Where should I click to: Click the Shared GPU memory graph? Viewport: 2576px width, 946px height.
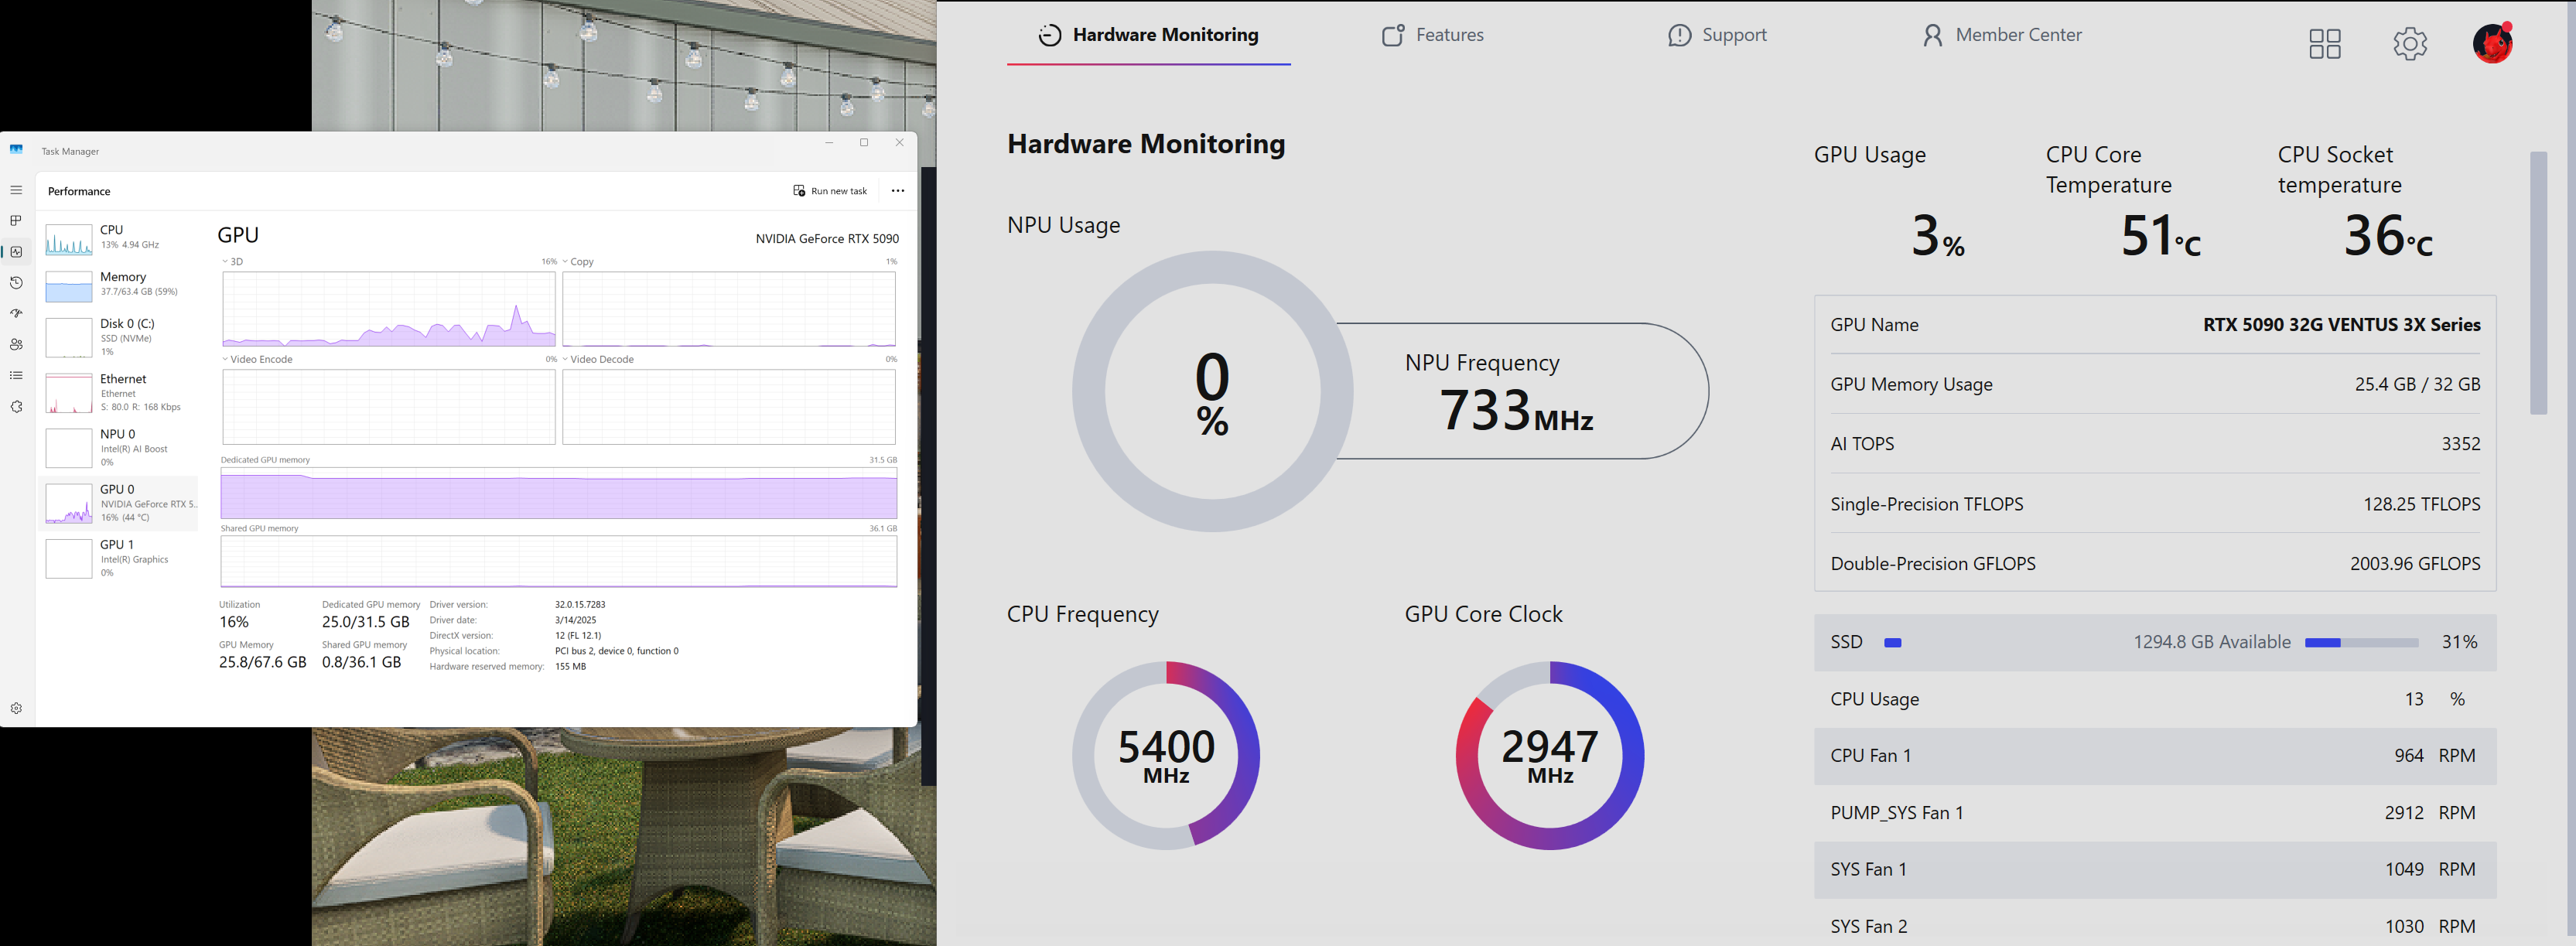(559, 561)
